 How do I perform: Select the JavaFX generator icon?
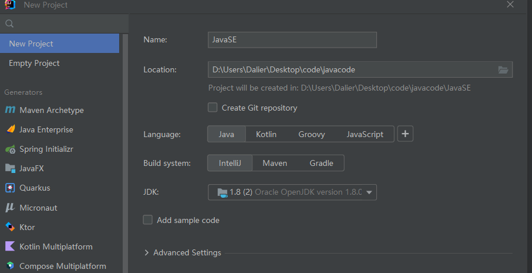(x=9, y=168)
